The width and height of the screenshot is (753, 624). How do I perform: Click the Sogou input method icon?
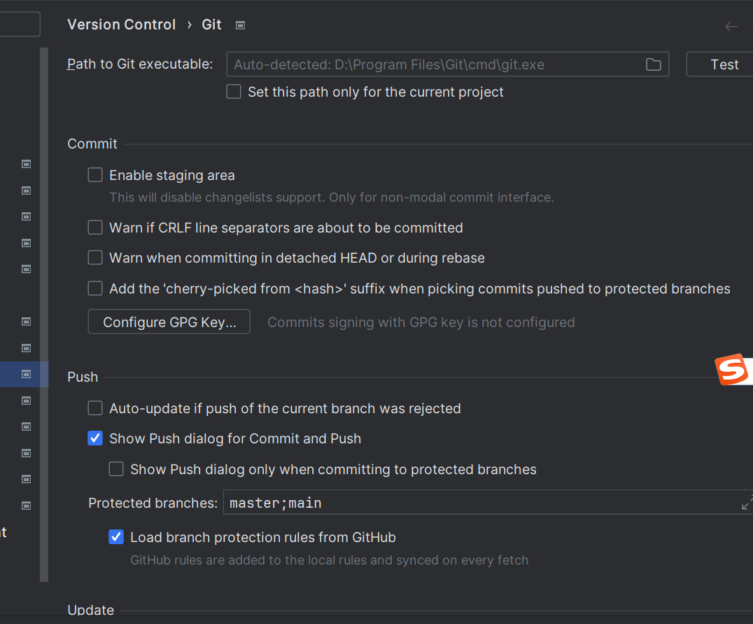[x=731, y=370]
